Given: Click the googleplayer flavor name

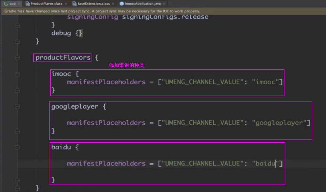Looking at the screenshot, I should point(75,107).
